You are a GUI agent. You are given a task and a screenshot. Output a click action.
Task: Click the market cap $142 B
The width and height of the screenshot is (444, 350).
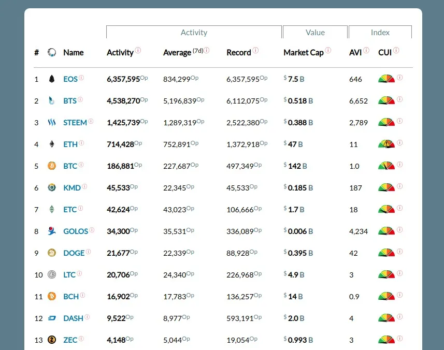click(295, 166)
